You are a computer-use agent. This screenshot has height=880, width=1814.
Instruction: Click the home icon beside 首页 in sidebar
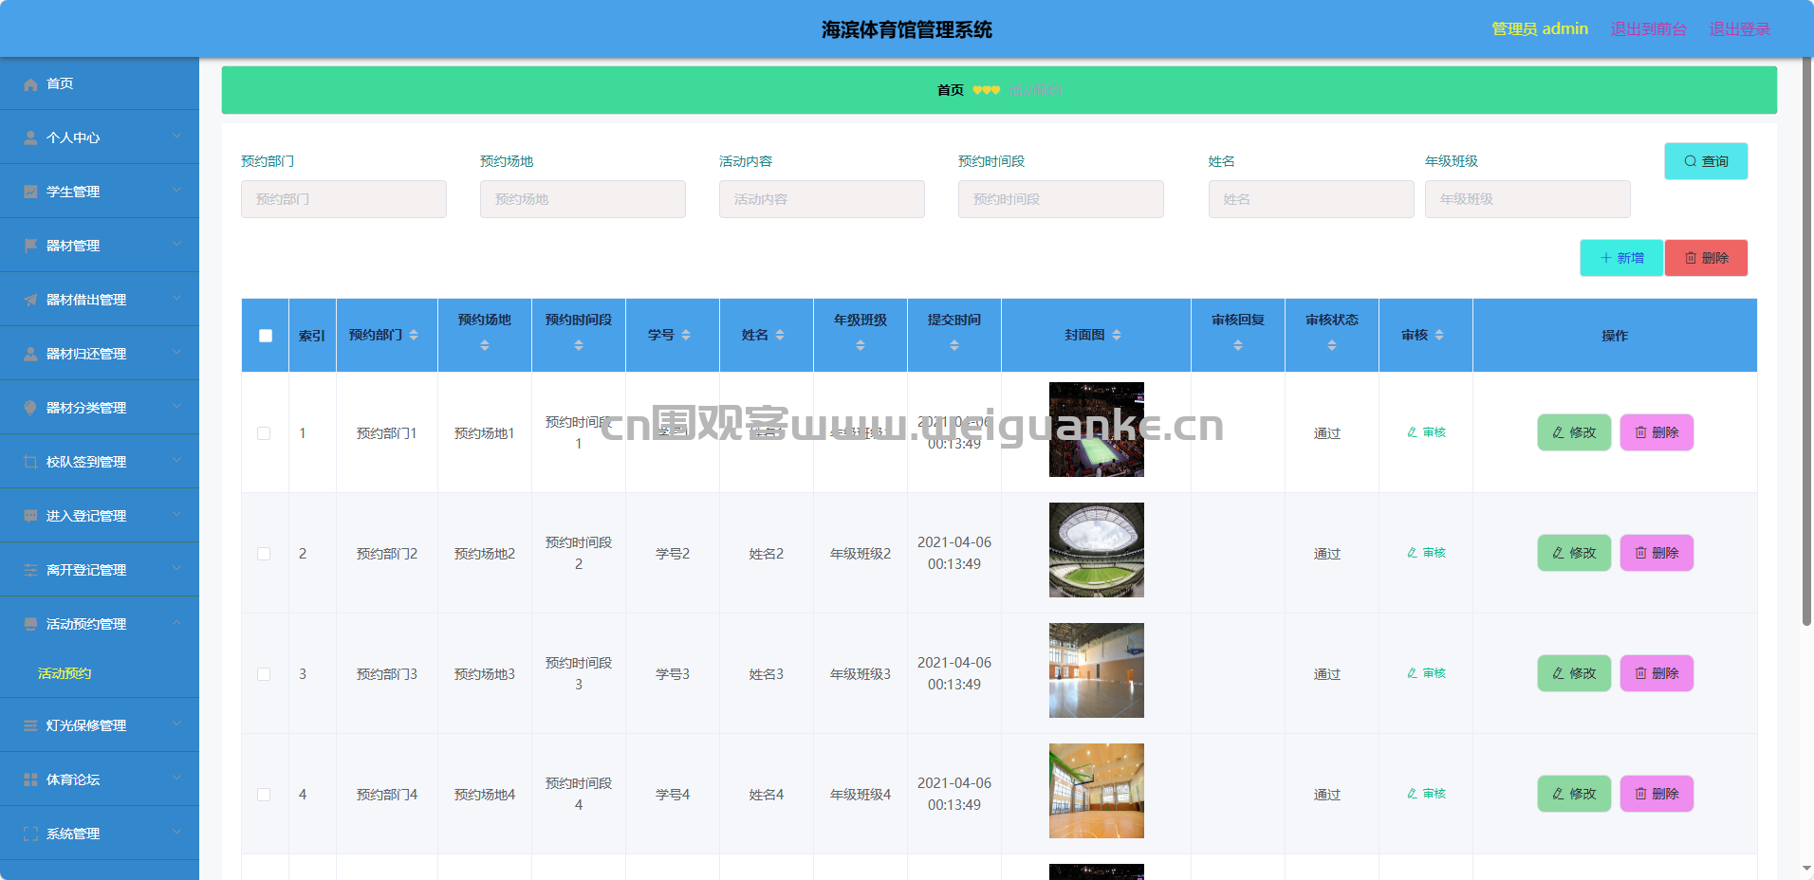pos(30,84)
